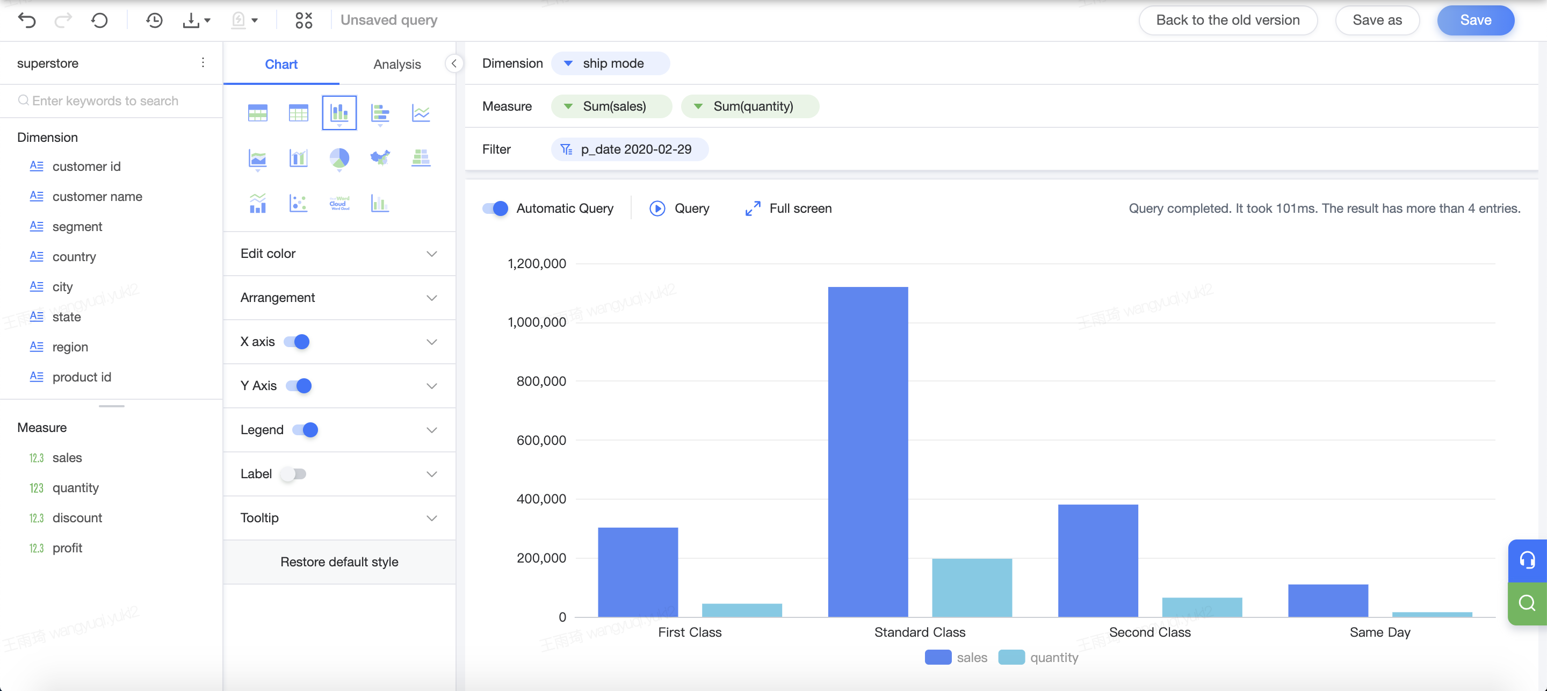The height and width of the screenshot is (691, 1547).
Task: Click the customer support headset icon
Action: [x=1527, y=560]
